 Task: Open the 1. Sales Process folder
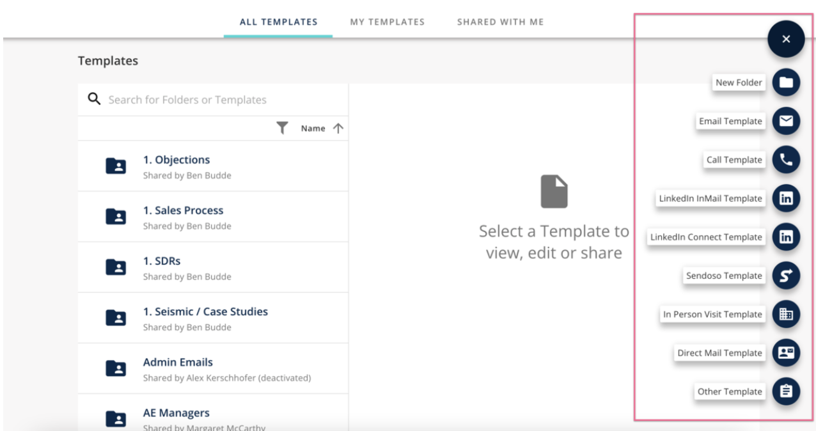183,210
